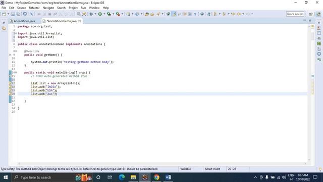The image size is (323, 182).
Task: Collapse the import block fold marker
Action: (16, 33)
